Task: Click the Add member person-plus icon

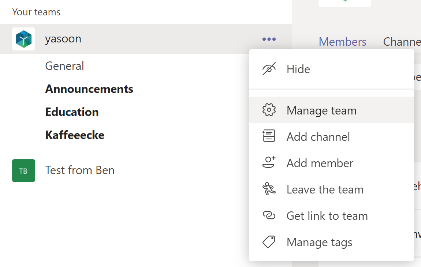Action: (x=269, y=163)
